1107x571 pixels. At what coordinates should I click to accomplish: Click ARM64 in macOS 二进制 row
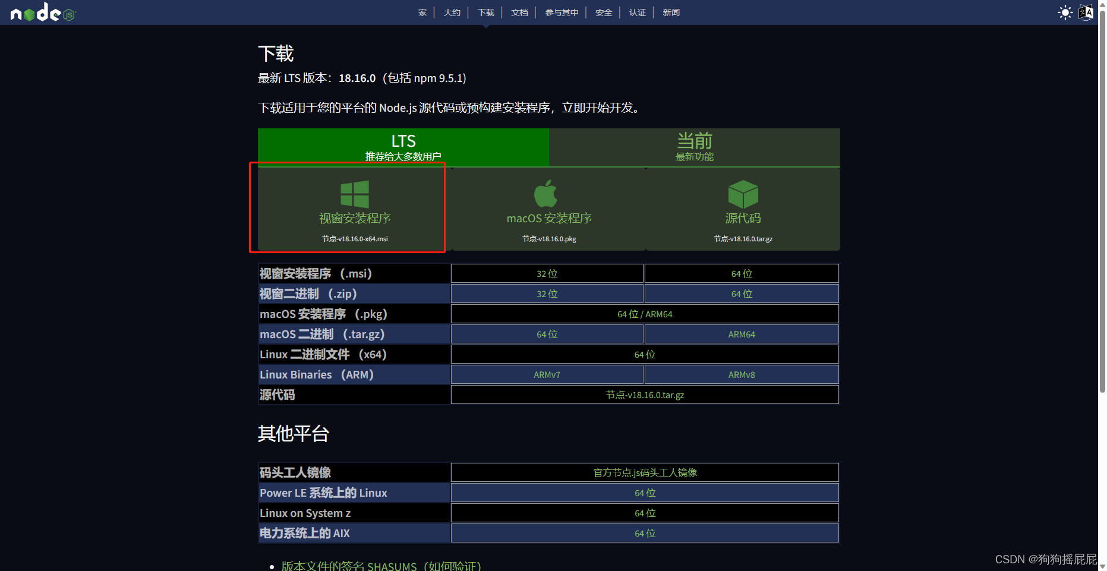742,334
